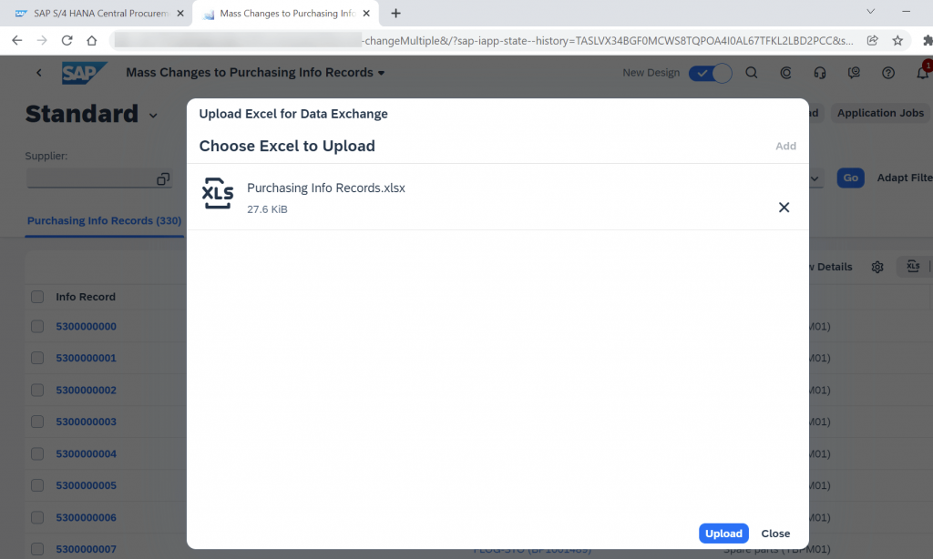This screenshot has height=559, width=933.
Task: Click the Add link in the dialog header
Action: tap(785, 146)
